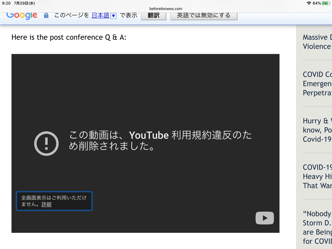
Task: Tap the lock icon in the translate bar
Action: pyautogui.click(x=46, y=16)
